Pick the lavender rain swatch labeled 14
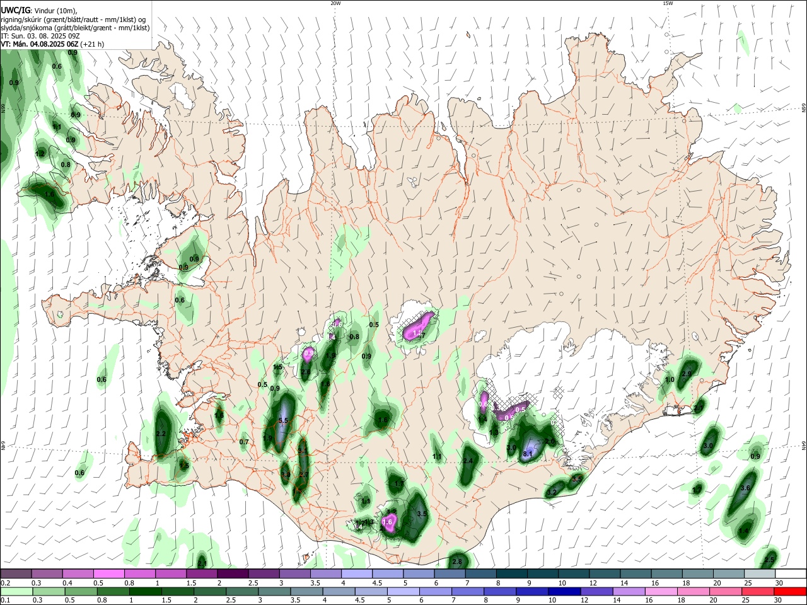Screen dimensions: 807x605 [x=629, y=591]
